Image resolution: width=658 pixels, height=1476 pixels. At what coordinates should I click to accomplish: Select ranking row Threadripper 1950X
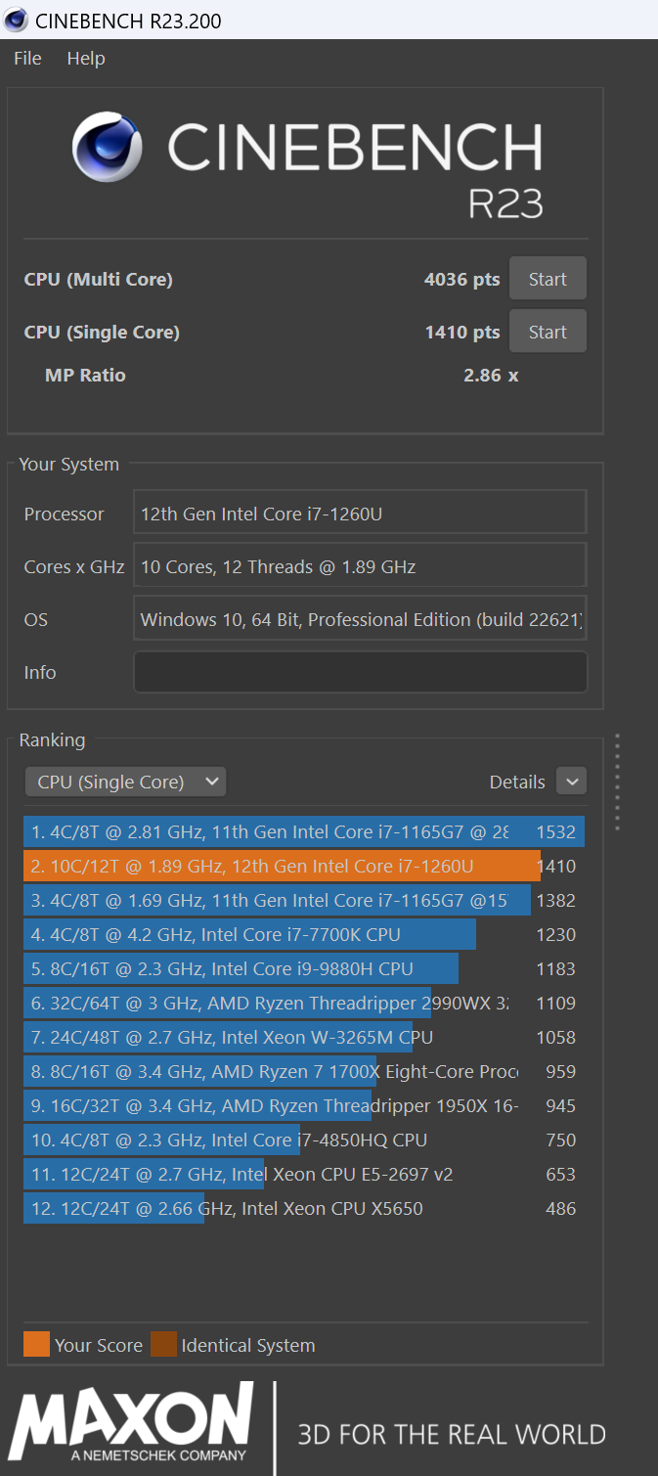click(304, 1105)
